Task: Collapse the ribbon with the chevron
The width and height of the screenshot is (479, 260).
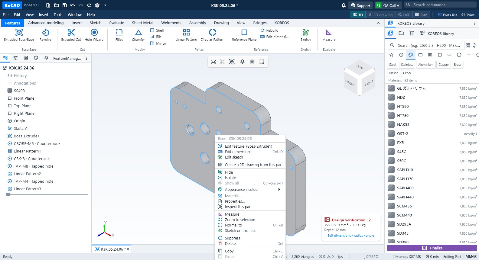Action: (379, 23)
